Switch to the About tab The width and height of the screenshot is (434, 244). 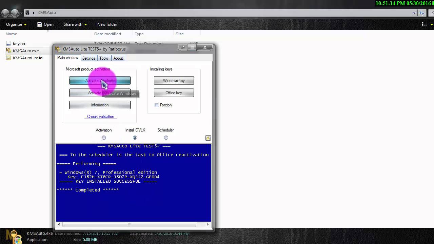(118, 58)
